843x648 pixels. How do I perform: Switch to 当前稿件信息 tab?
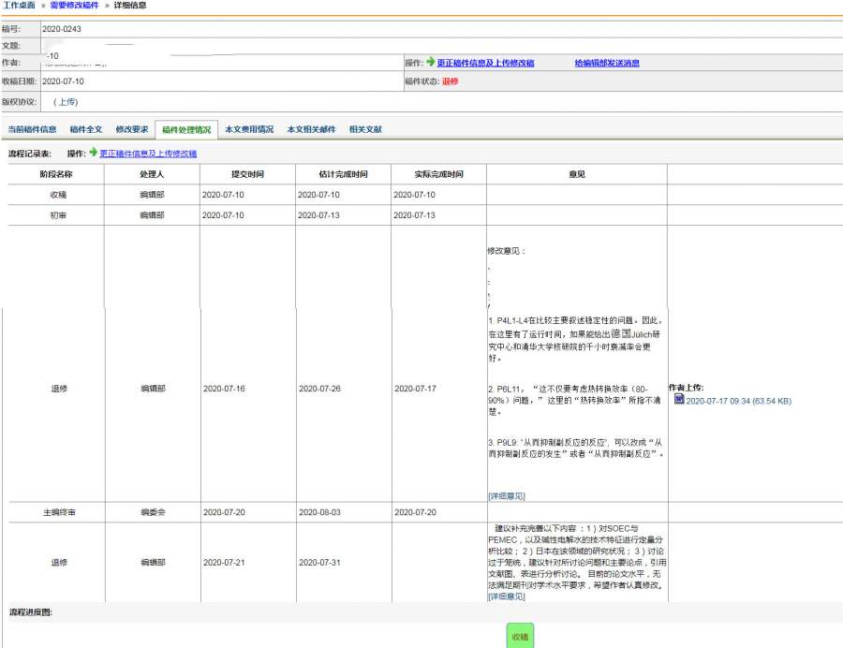pyautogui.click(x=32, y=129)
